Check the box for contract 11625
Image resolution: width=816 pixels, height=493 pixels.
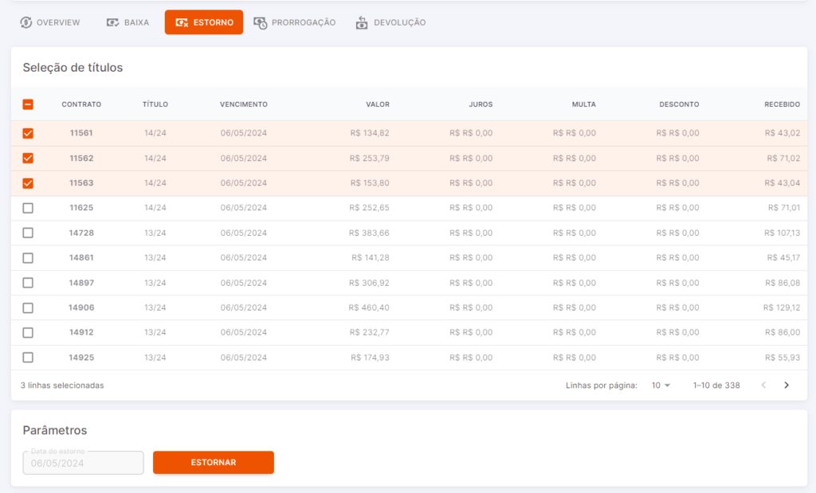pos(28,208)
